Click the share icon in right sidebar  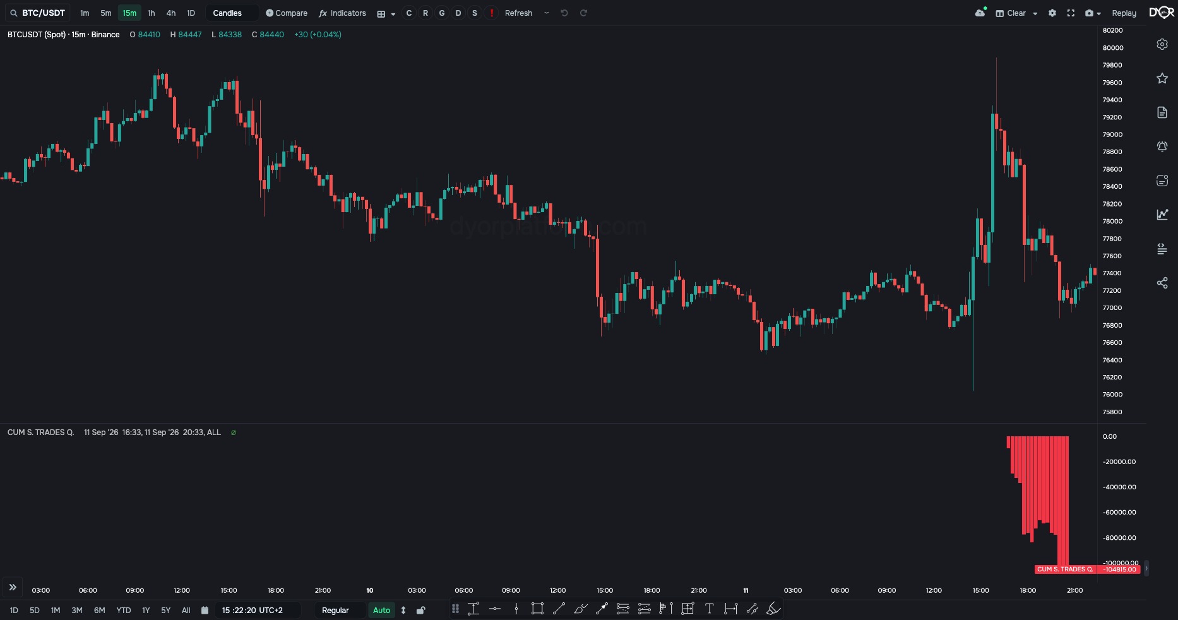pyautogui.click(x=1162, y=283)
